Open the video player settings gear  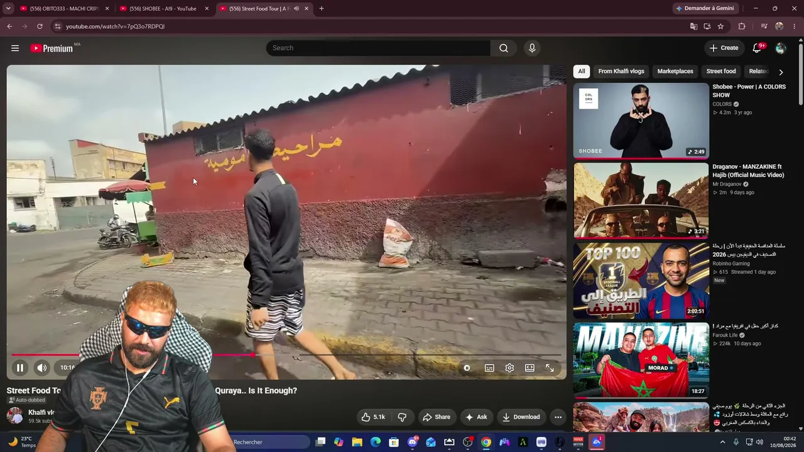coord(509,368)
